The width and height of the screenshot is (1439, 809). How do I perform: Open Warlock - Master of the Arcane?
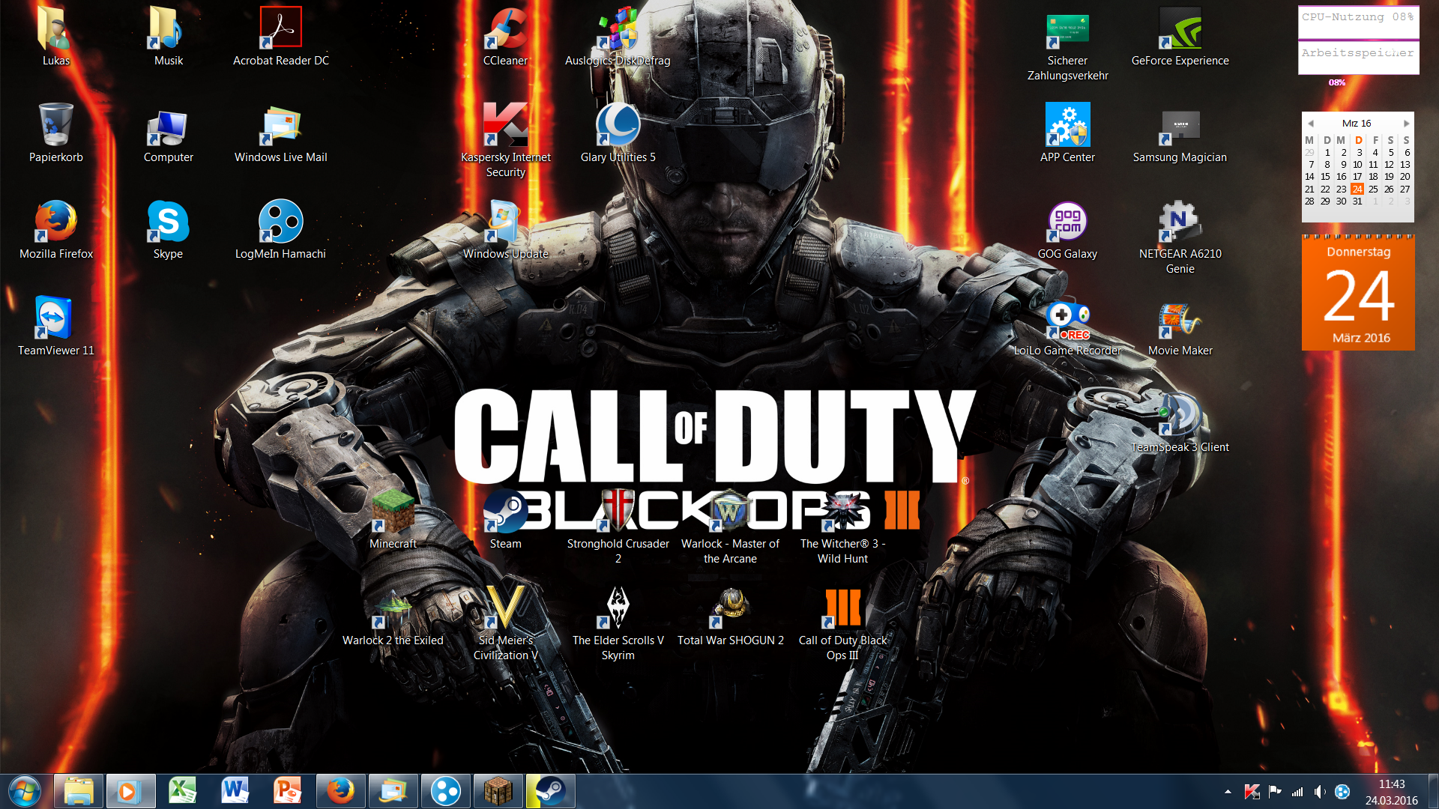[x=730, y=527]
